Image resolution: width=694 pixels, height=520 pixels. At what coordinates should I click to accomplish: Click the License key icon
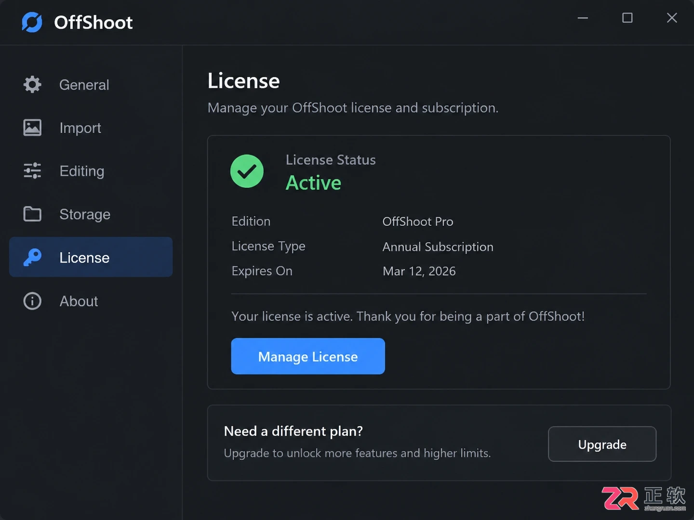tap(32, 257)
